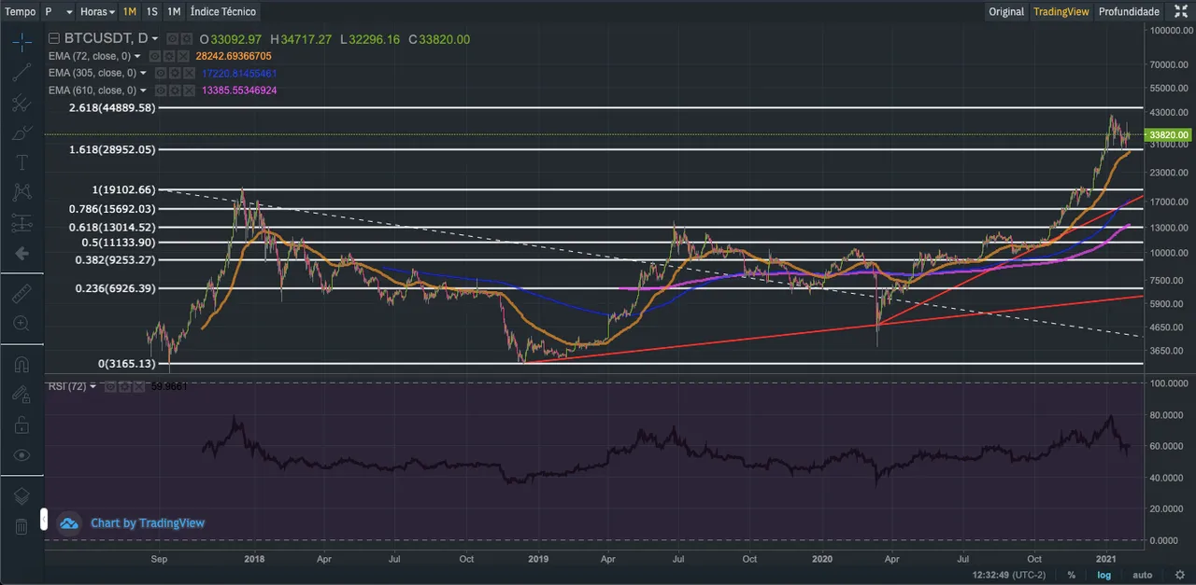Open the P interval dropdown
Viewport: 1196px width, 585px height.
pos(58,11)
